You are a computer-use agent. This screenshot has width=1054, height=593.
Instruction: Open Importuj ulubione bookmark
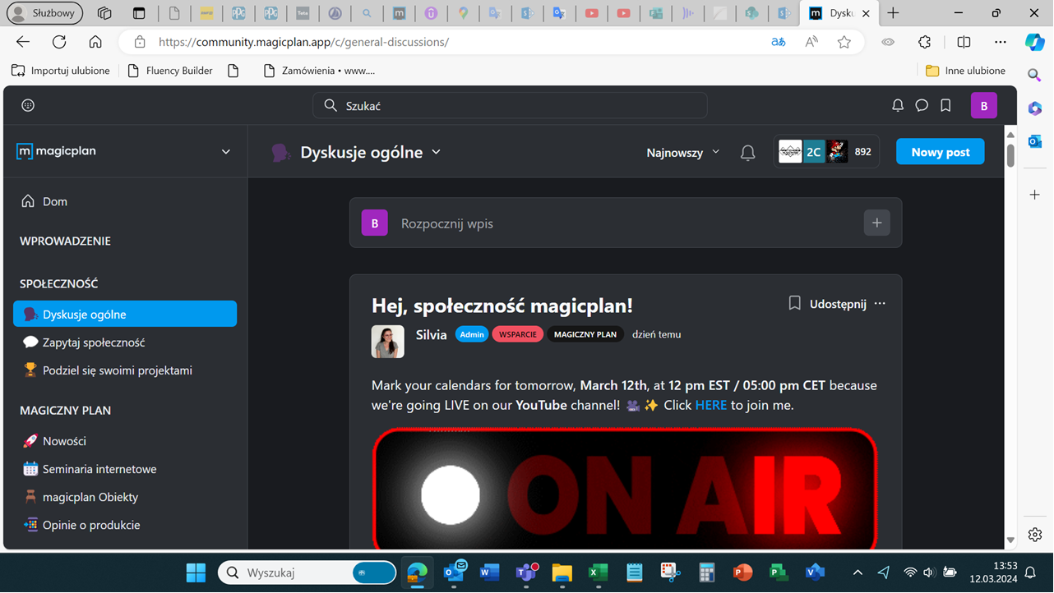coord(61,71)
